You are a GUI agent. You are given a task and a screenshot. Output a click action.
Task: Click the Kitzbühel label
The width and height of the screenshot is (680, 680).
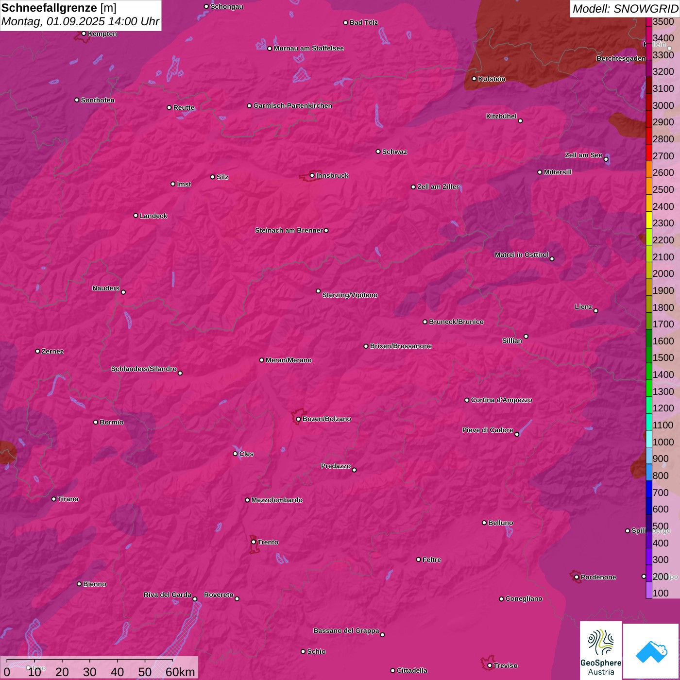click(501, 116)
